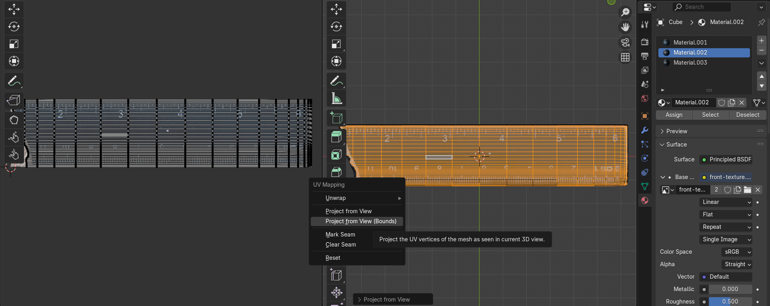Open the Color Space sRGB dropdown
This screenshot has height=306, width=770.
[737, 252]
